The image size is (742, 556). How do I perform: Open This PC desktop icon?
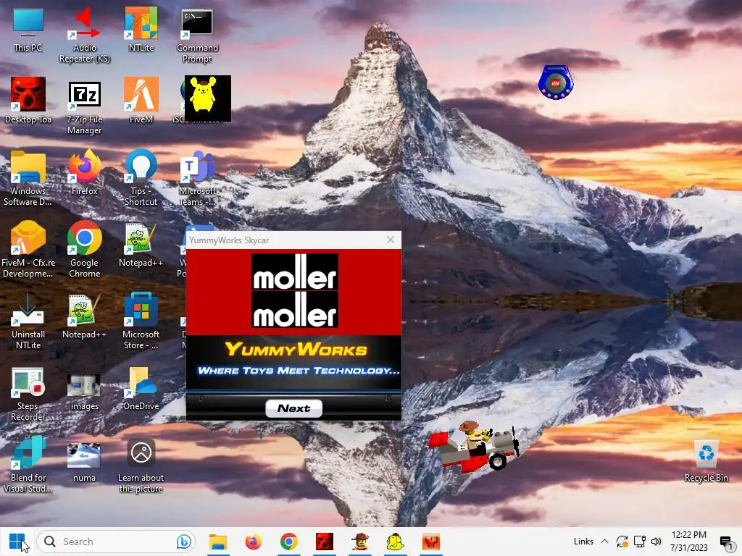pos(28,30)
